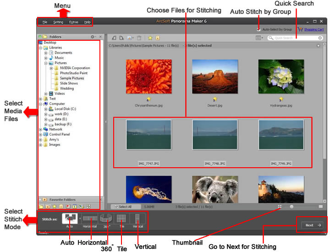This screenshot has height=252, width=330.
Task: Select the Sample Pictures folder
Action: [72, 78]
